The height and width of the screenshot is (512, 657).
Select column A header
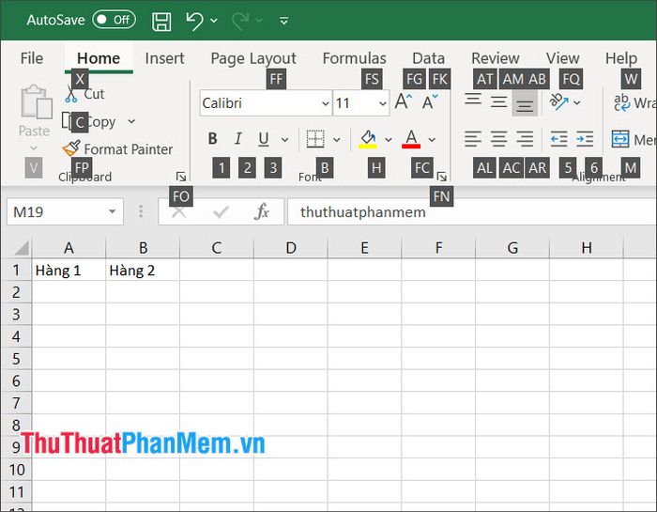(69, 248)
